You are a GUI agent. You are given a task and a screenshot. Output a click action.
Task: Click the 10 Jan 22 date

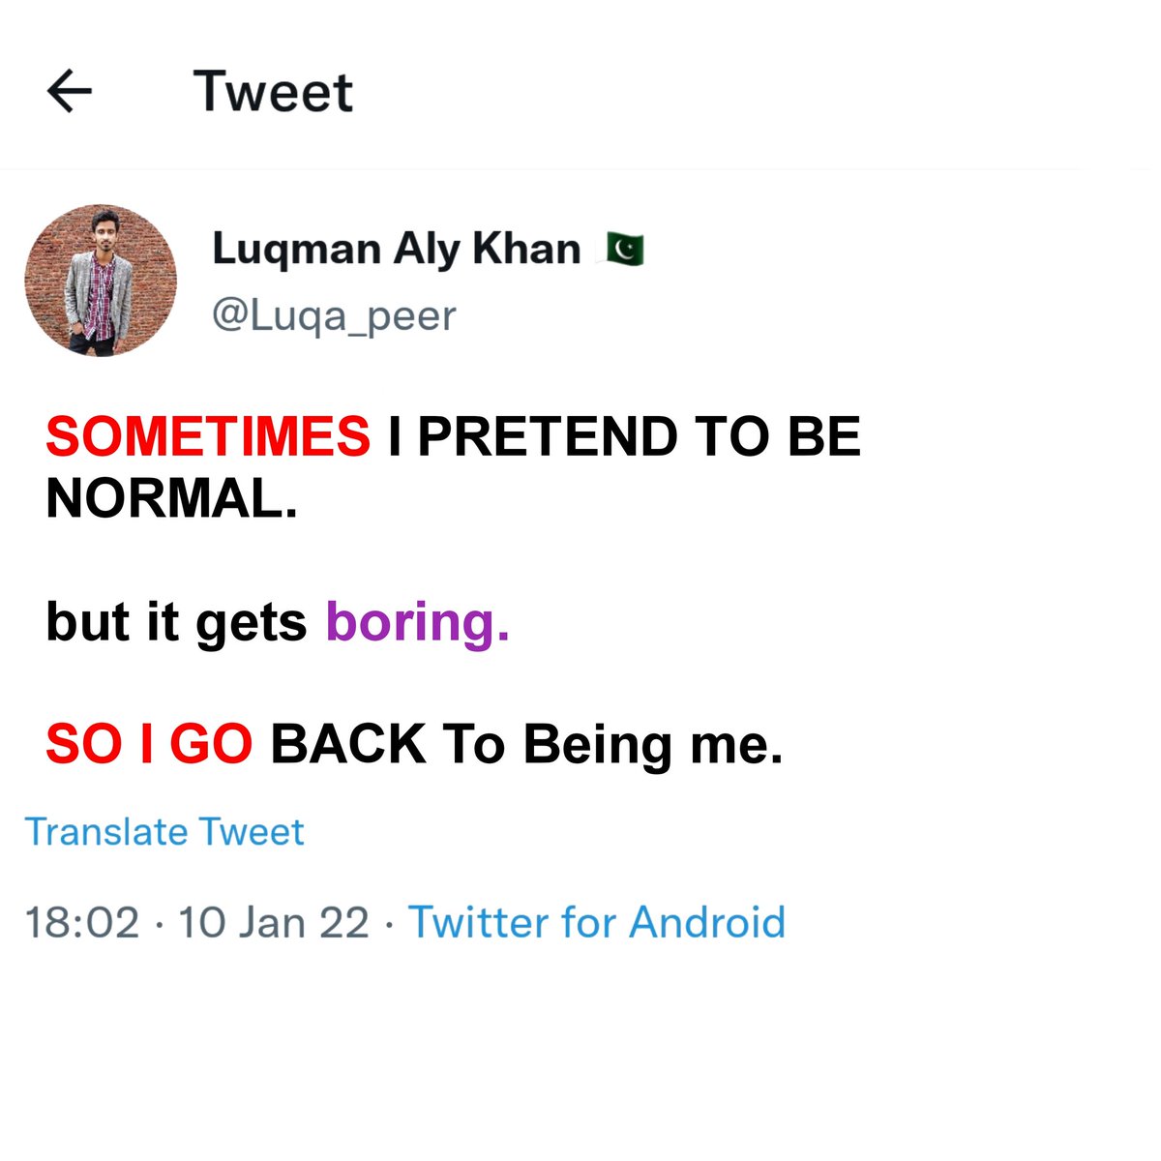point(274,922)
